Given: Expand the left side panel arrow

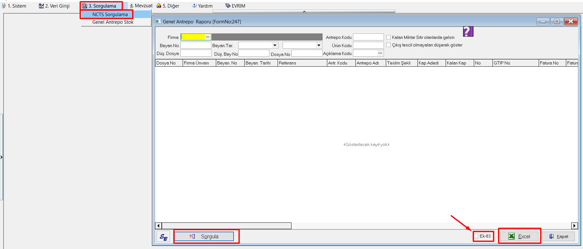Looking at the screenshot, I should pyautogui.click(x=2, y=157).
